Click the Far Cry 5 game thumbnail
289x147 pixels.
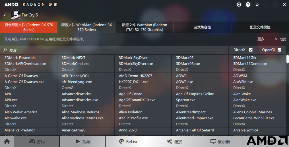(16, 15)
